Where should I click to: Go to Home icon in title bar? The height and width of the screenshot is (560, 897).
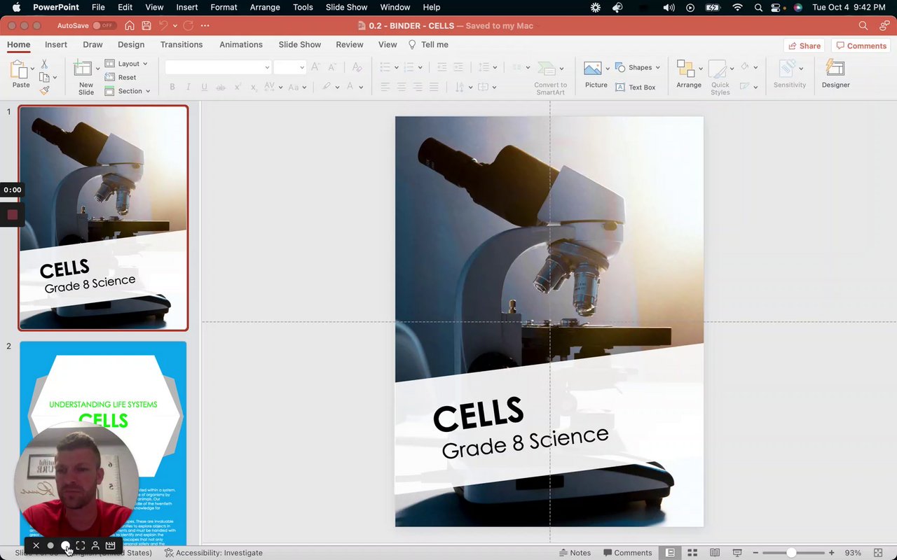pos(130,26)
